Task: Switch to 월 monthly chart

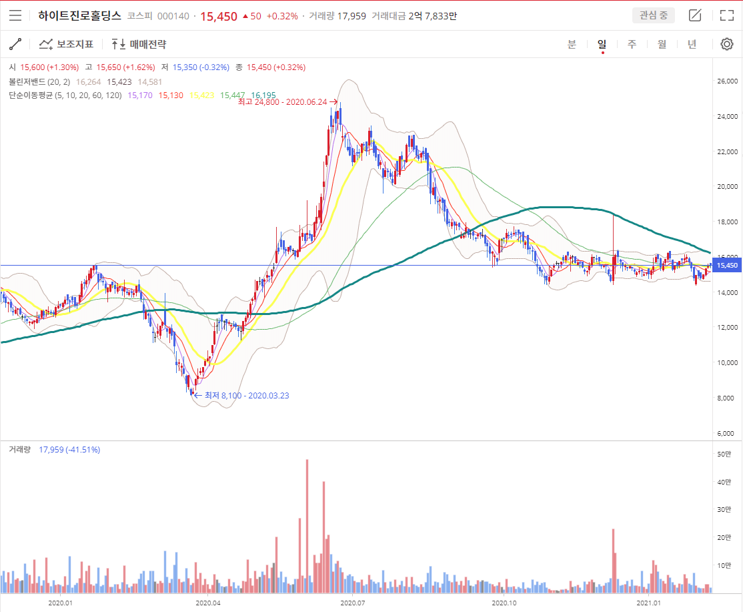Action: coord(662,44)
